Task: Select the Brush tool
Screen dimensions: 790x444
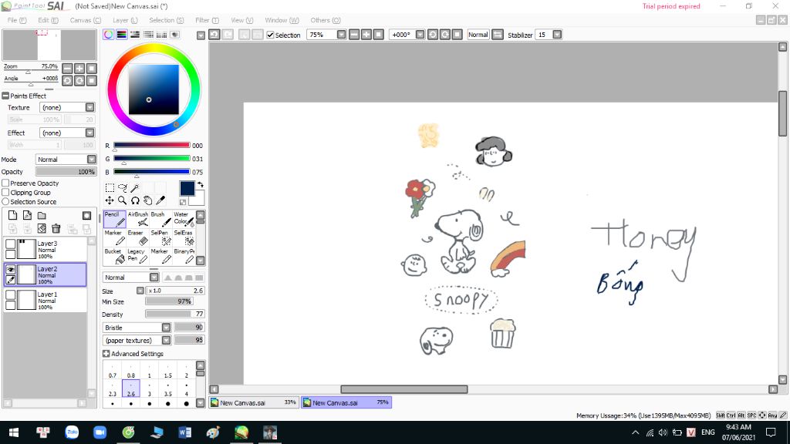Action: (160, 219)
